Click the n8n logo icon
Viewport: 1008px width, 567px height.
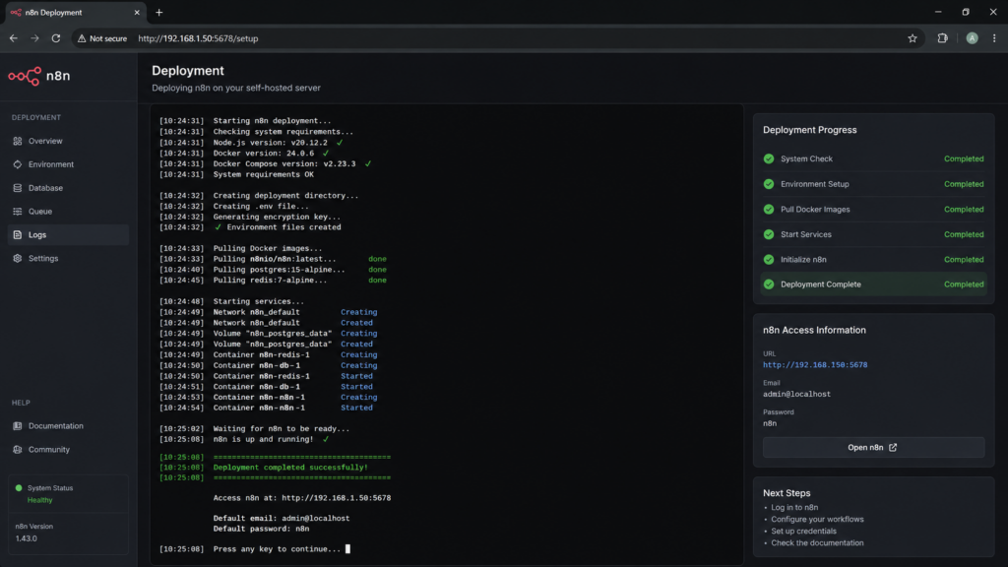click(x=25, y=77)
